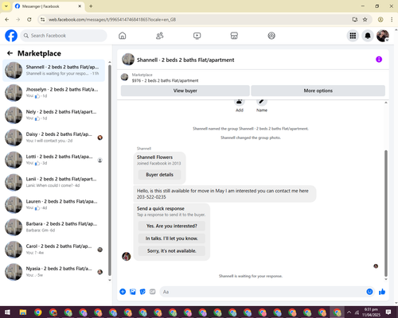Click the Name edit pencil icon
The image size is (398, 318).
pos(262,102)
